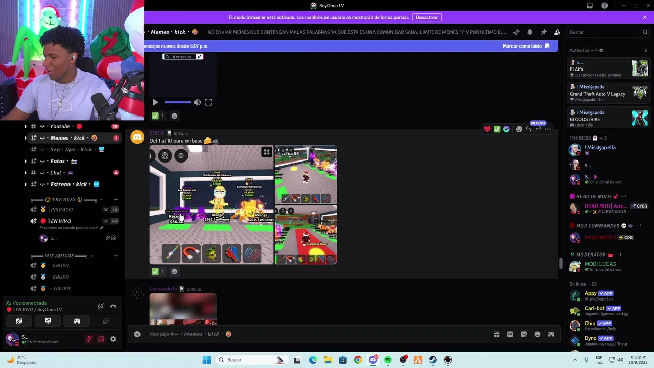Reply to ERICK's message with arrow icon
The width and height of the screenshot is (654, 368).
tap(528, 129)
